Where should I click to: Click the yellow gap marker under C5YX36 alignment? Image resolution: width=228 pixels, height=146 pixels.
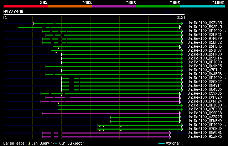pos(62,95)
